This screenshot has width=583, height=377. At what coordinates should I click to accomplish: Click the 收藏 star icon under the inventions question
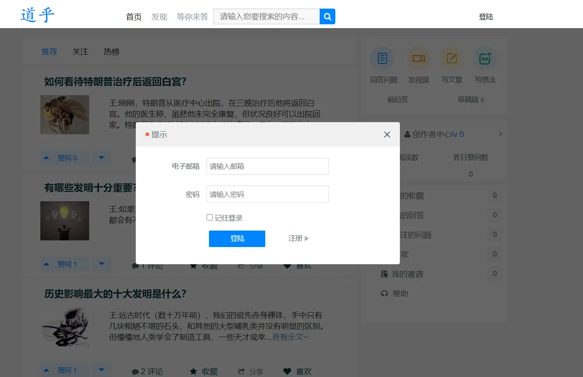point(193,265)
